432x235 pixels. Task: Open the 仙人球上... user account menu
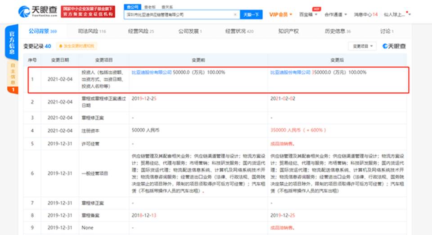pos(397,14)
